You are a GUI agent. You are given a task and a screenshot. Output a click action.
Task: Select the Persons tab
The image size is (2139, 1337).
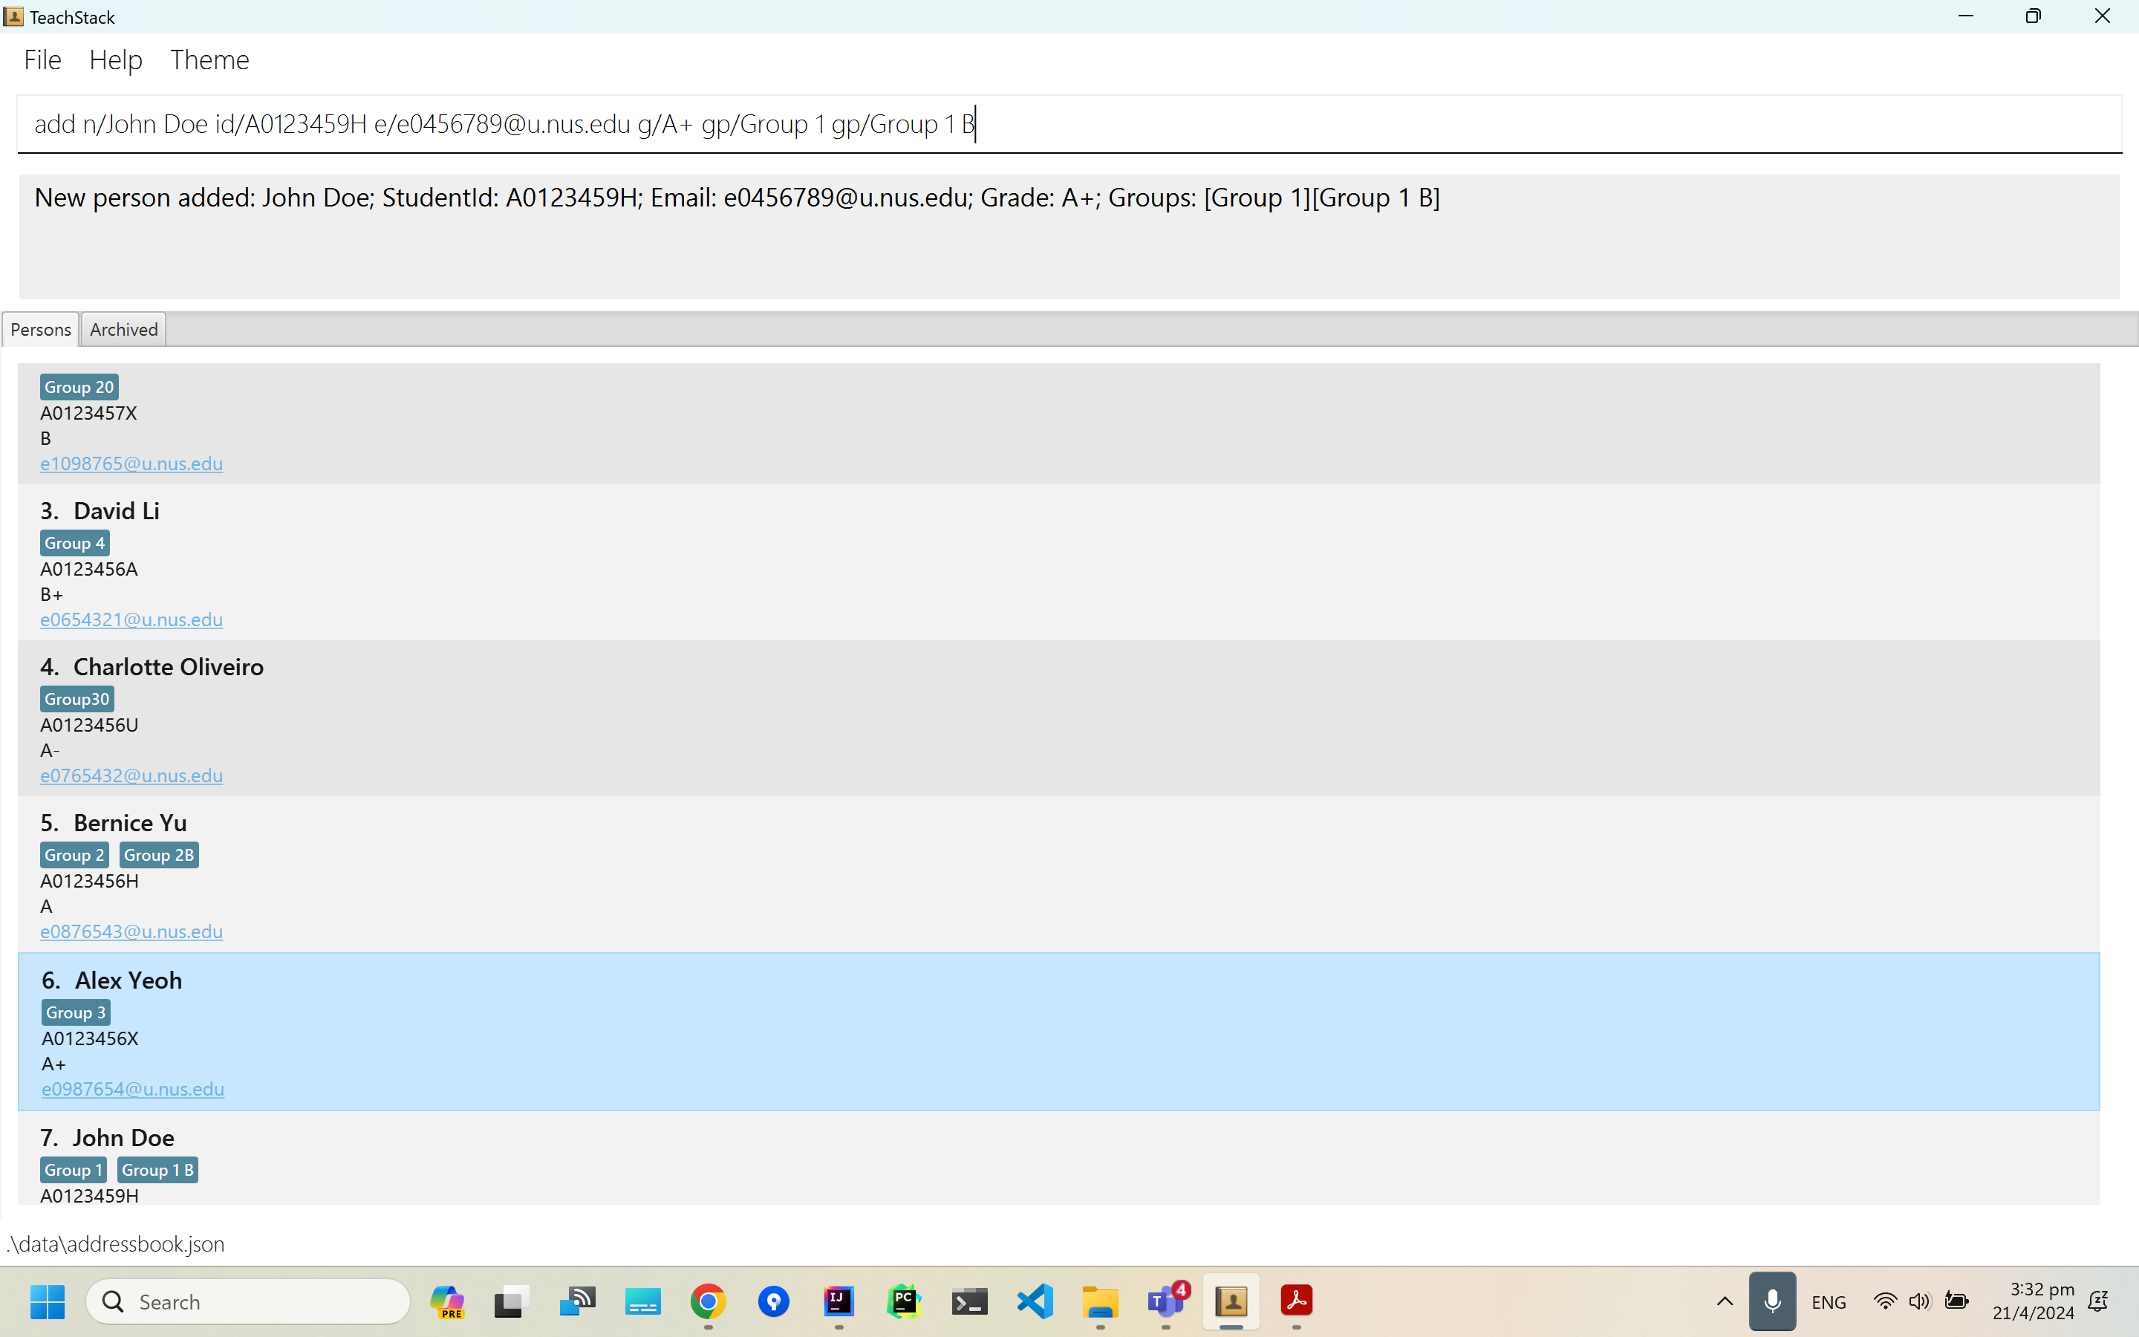click(x=41, y=330)
